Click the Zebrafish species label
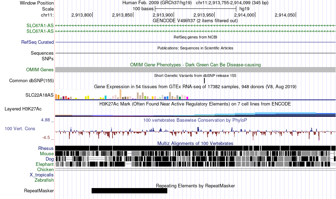 (x=44, y=180)
